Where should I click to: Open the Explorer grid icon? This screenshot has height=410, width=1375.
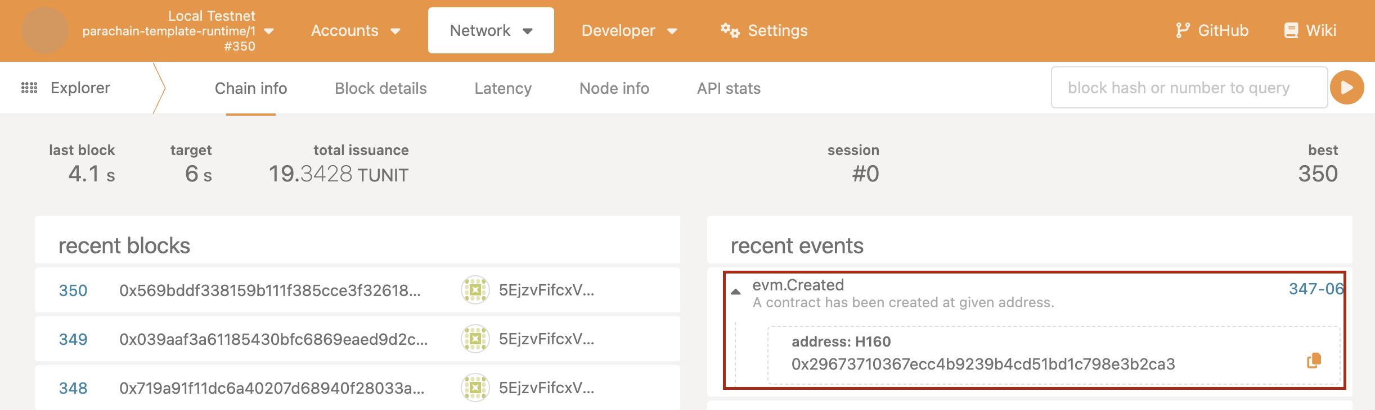[x=29, y=88]
